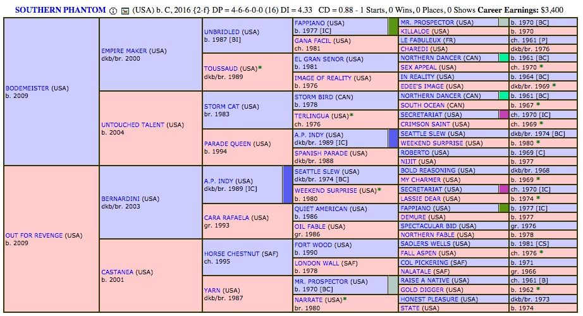Viewport: 583px width, 316px height.
Task: Open FORT WOOD link
Action: tap(313, 245)
